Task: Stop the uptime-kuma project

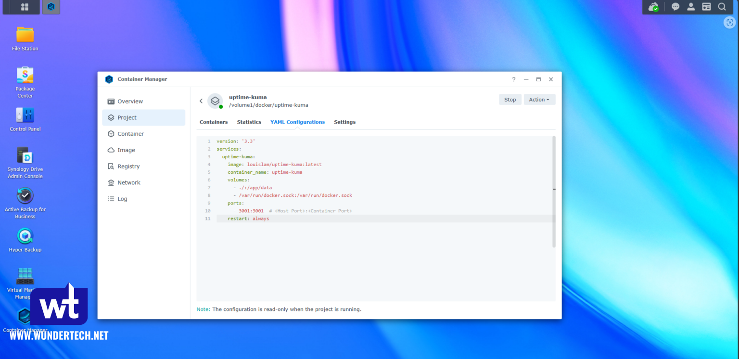Action: pyautogui.click(x=510, y=100)
